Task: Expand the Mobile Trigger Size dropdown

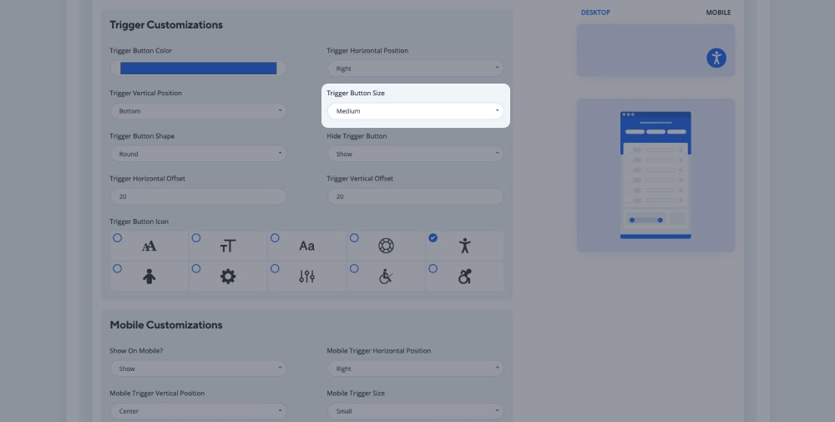Action: (x=415, y=411)
